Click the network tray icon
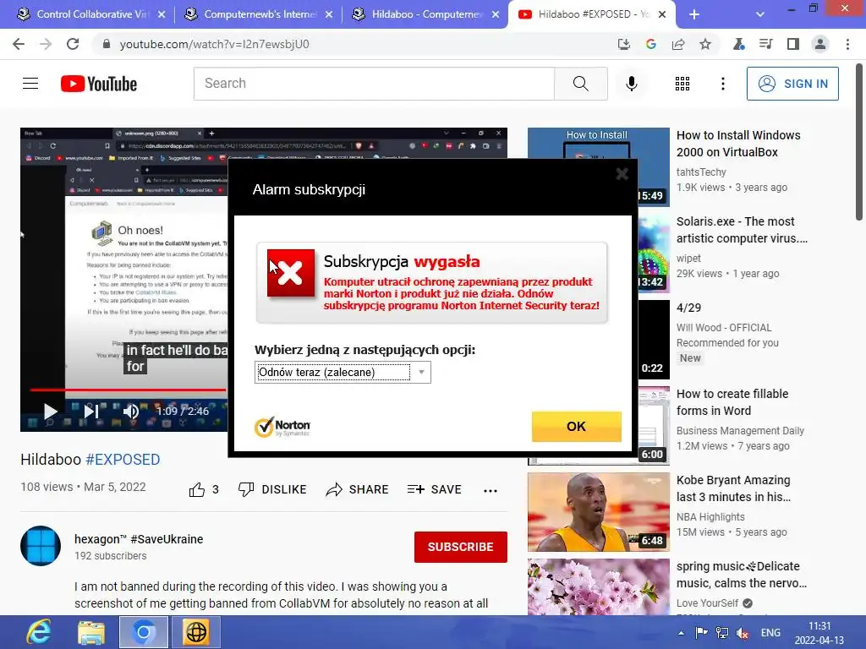The height and width of the screenshot is (649, 866). 722,633
